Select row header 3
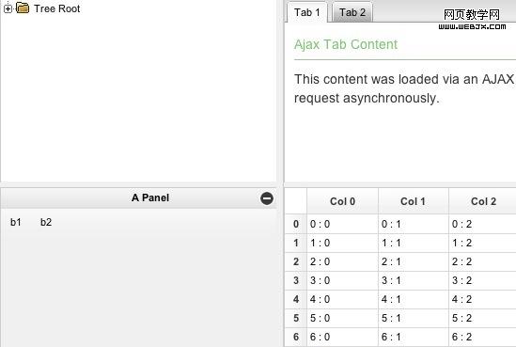The height and width of the screenshot is (347, 516). [296, 280]
